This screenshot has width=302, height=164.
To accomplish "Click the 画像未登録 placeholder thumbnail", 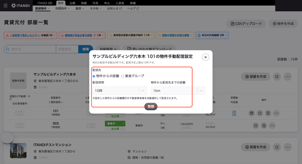I will click(x=18, y=81).
